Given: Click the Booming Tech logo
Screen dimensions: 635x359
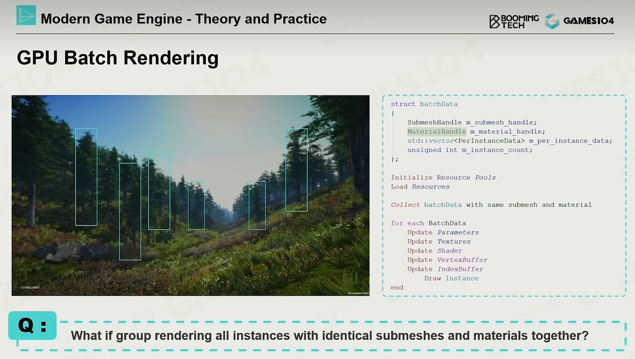Looking at the screenshot, I should (514, 21).
